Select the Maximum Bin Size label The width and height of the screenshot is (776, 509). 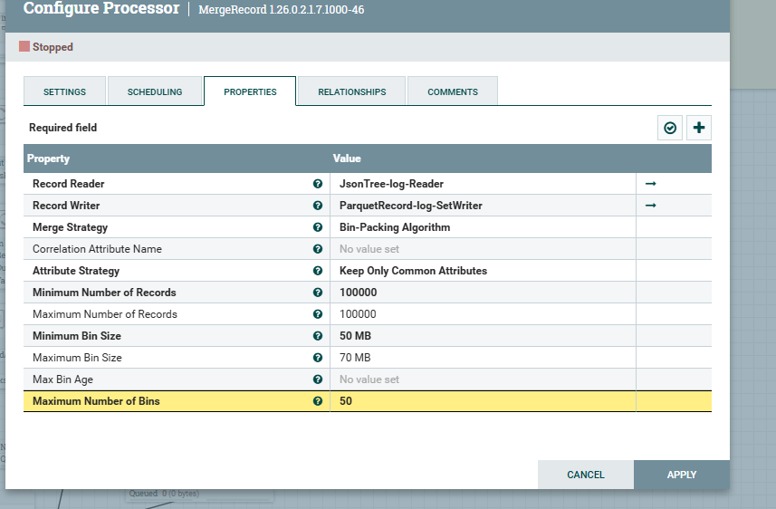(77, 358)
